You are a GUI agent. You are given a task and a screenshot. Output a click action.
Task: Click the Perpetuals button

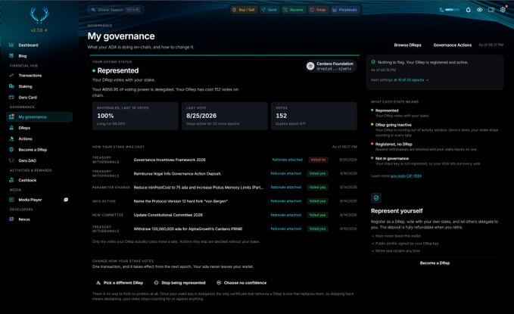click(x=345, y=10)
